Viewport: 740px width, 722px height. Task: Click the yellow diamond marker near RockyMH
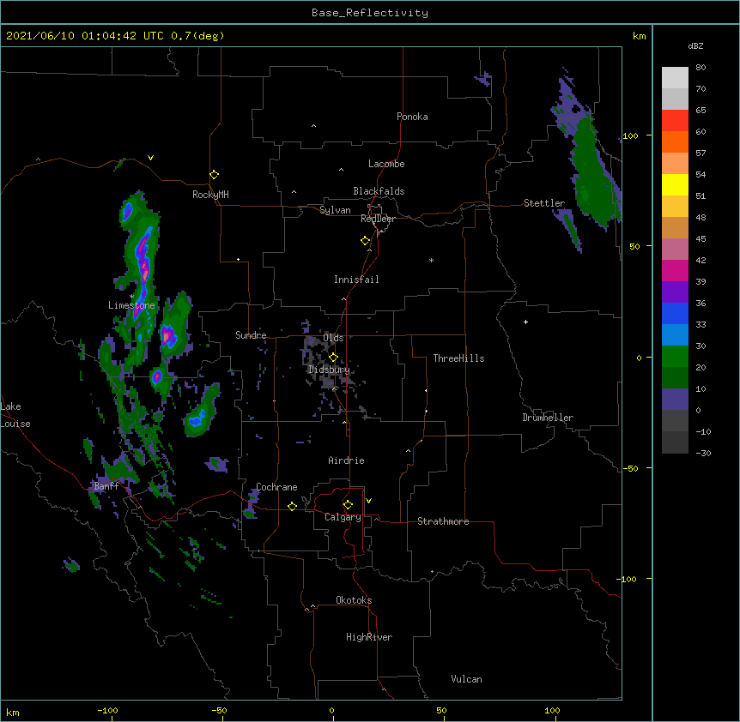[x=215, y=175]
